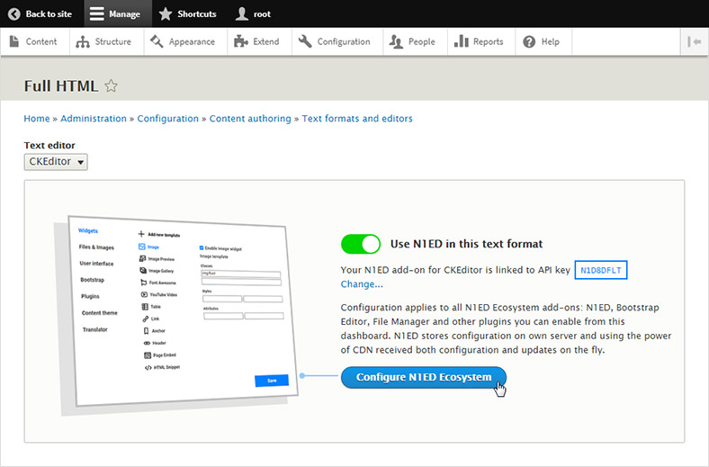Click Configure N1ED Ecosystem button
The width and height of the screenshot is (709, 467).
click(424, 378)
